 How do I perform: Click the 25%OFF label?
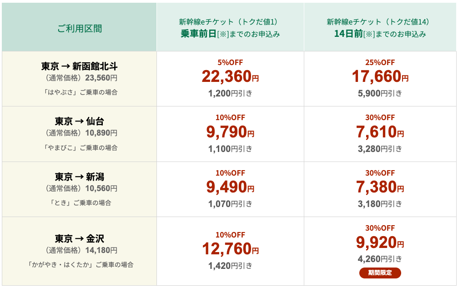380,62
